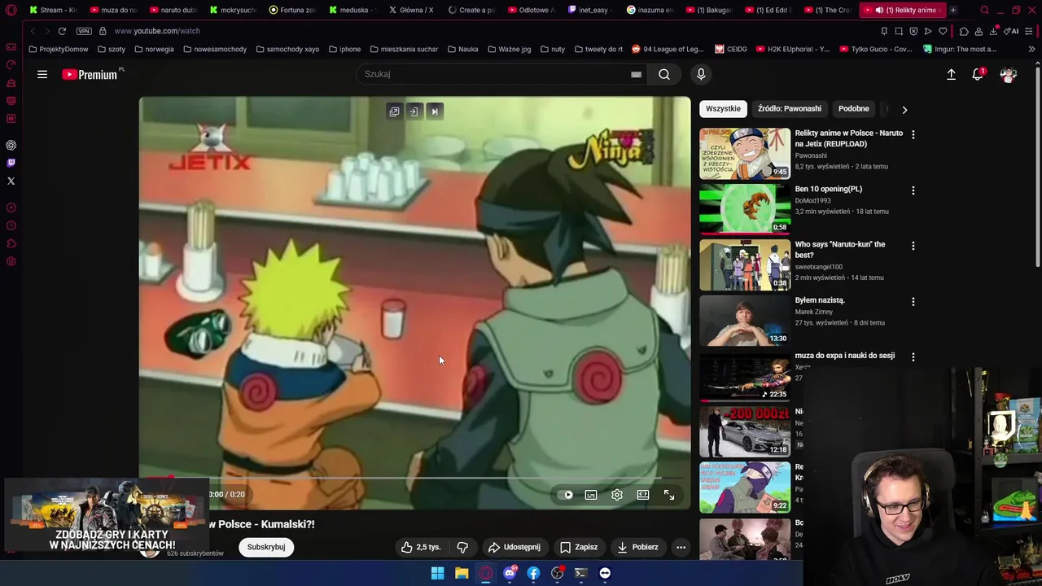Open options for Ben 10 opening(PL) video
Viewport: 1042px width, 586px height.
913,190
